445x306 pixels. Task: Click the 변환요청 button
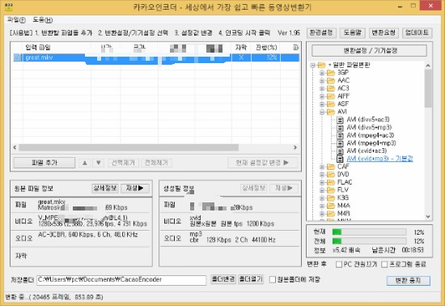(x=384, y=33)
